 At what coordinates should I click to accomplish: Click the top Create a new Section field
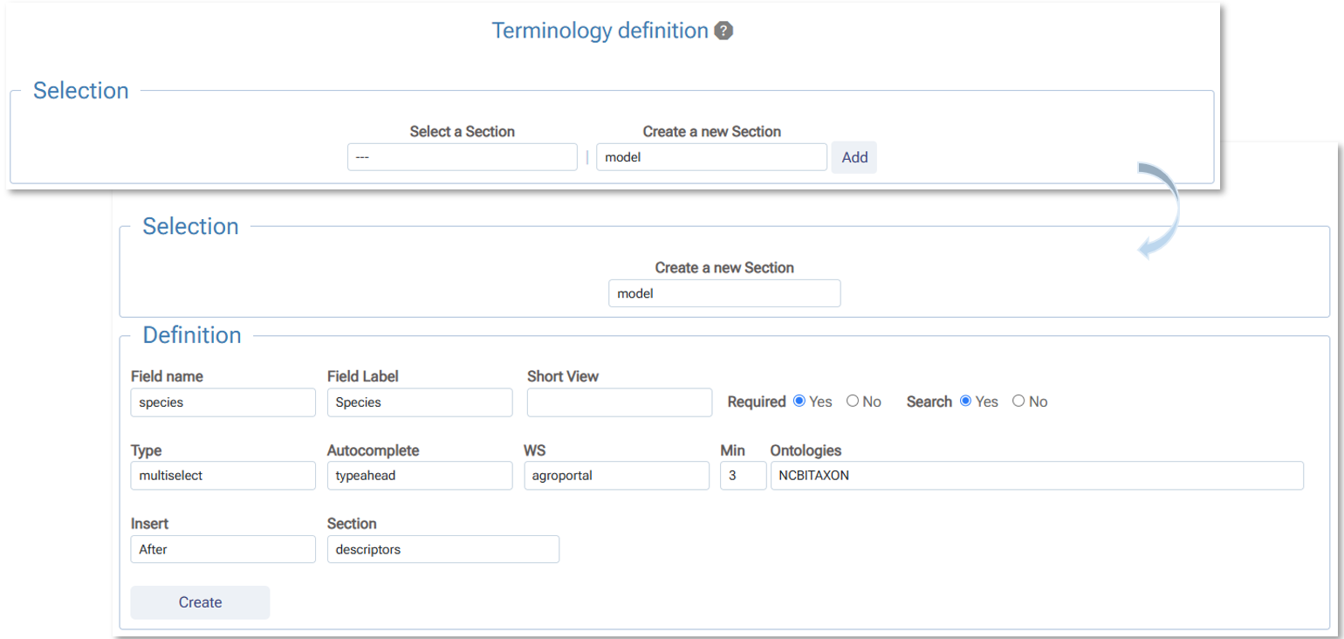[x=710, y=157]
